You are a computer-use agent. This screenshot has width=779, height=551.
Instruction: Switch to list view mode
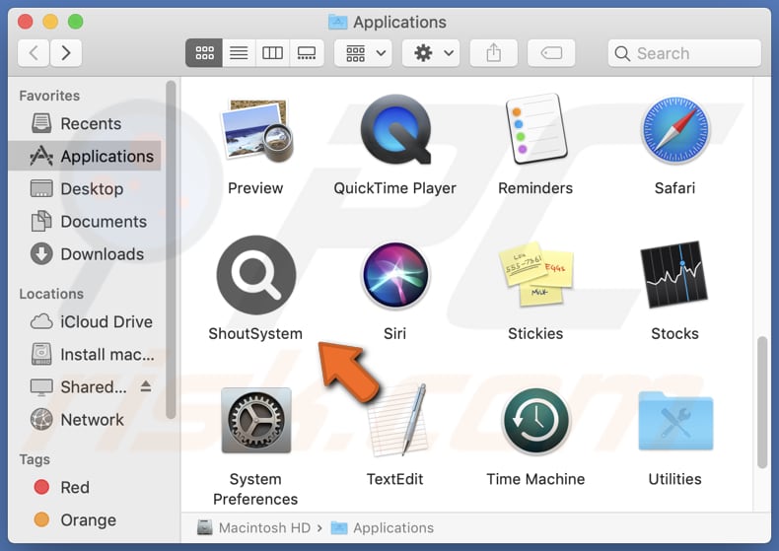click(x=239, y=52)
